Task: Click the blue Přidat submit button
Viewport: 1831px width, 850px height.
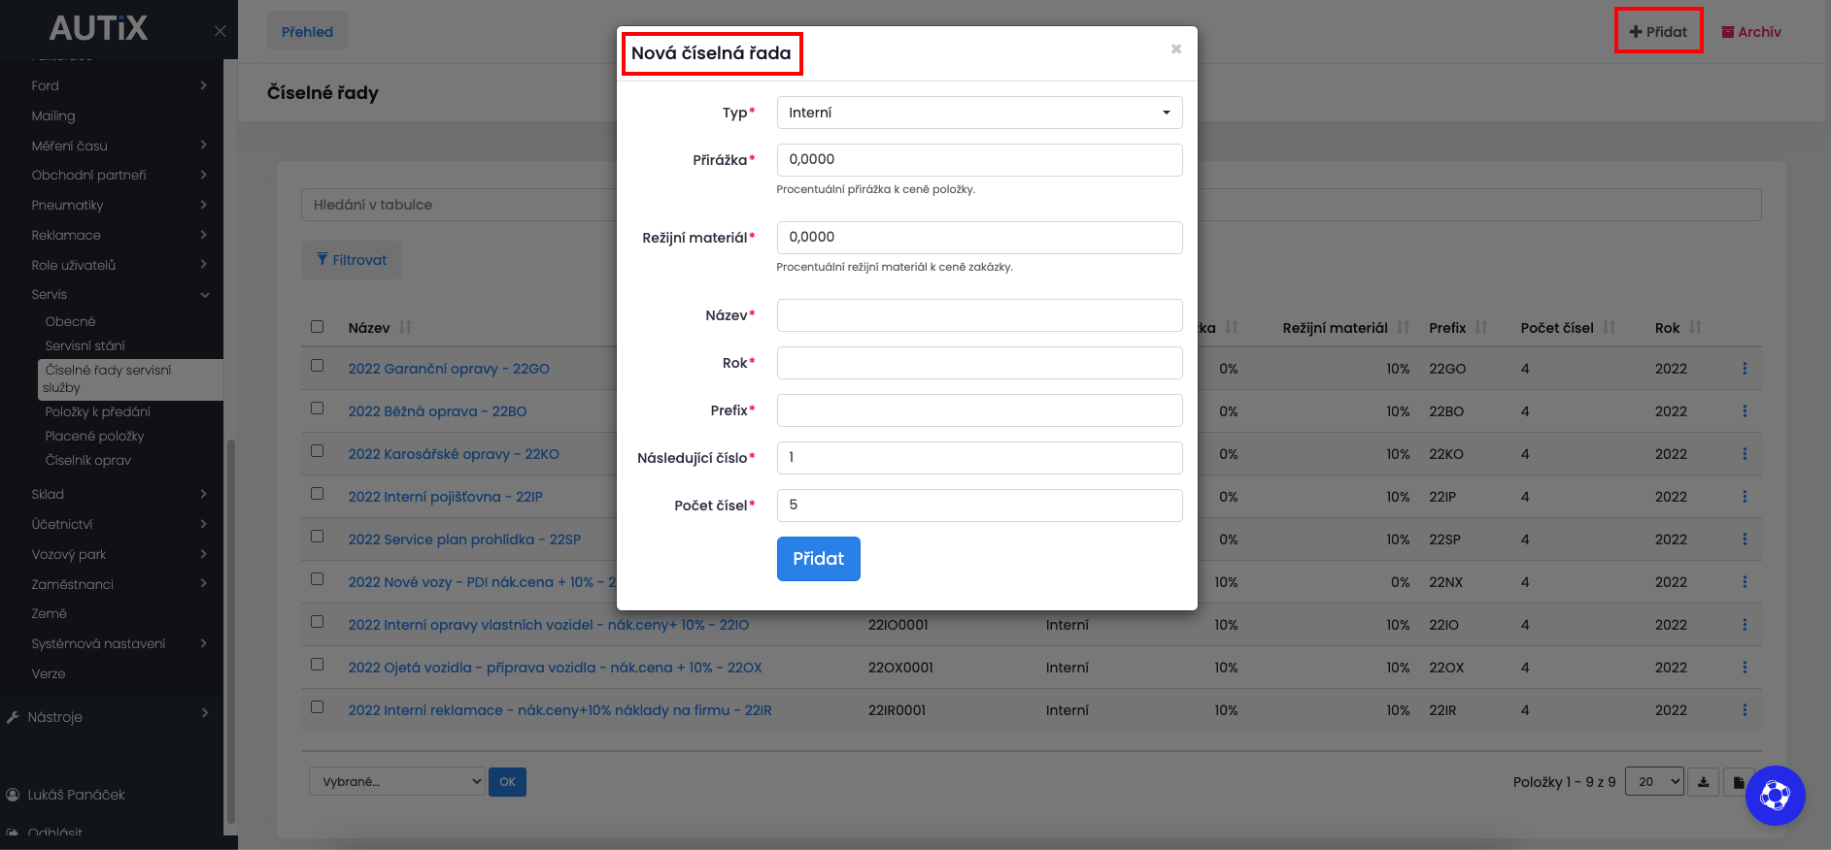Action: pos(818,559)
